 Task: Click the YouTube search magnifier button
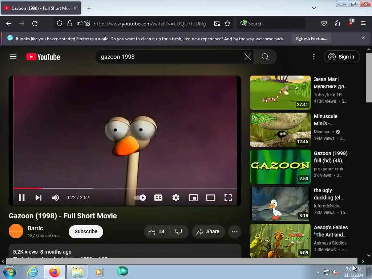point(265,57)
